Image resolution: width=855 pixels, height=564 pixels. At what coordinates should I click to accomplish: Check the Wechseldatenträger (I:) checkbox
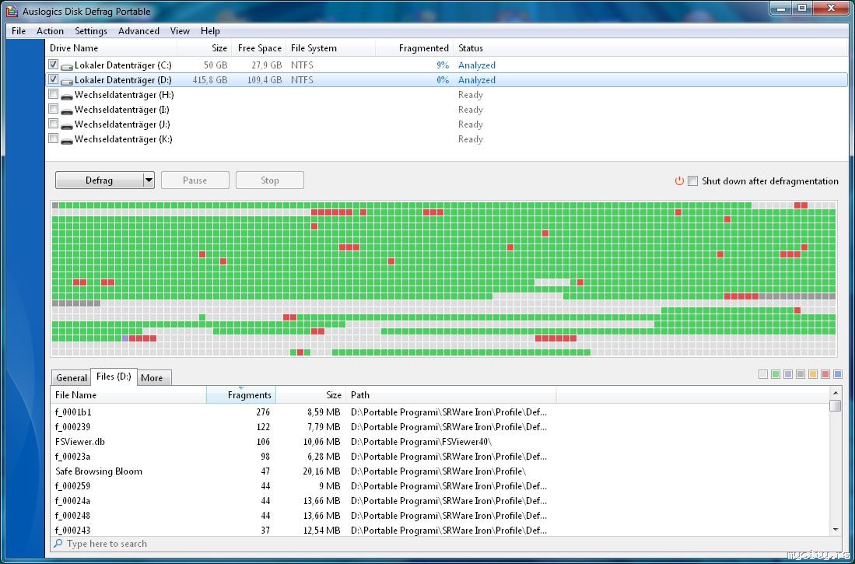coord(54,109)
